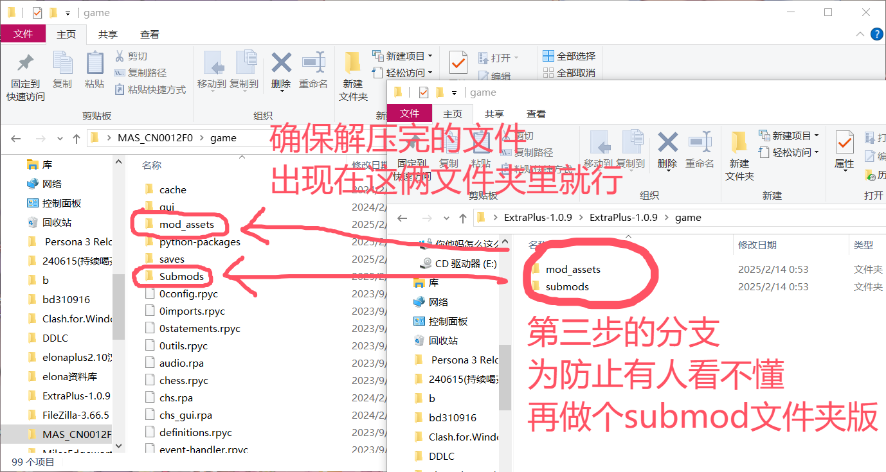Click back window sidebar vertical scrollbar

(119, 306)
